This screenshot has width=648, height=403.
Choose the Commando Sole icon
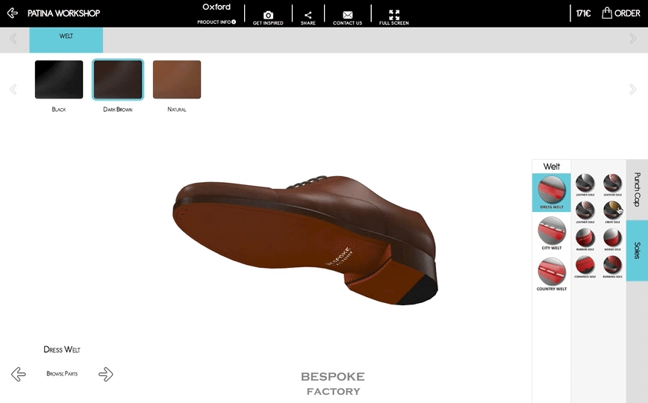[x=585, y=265]
